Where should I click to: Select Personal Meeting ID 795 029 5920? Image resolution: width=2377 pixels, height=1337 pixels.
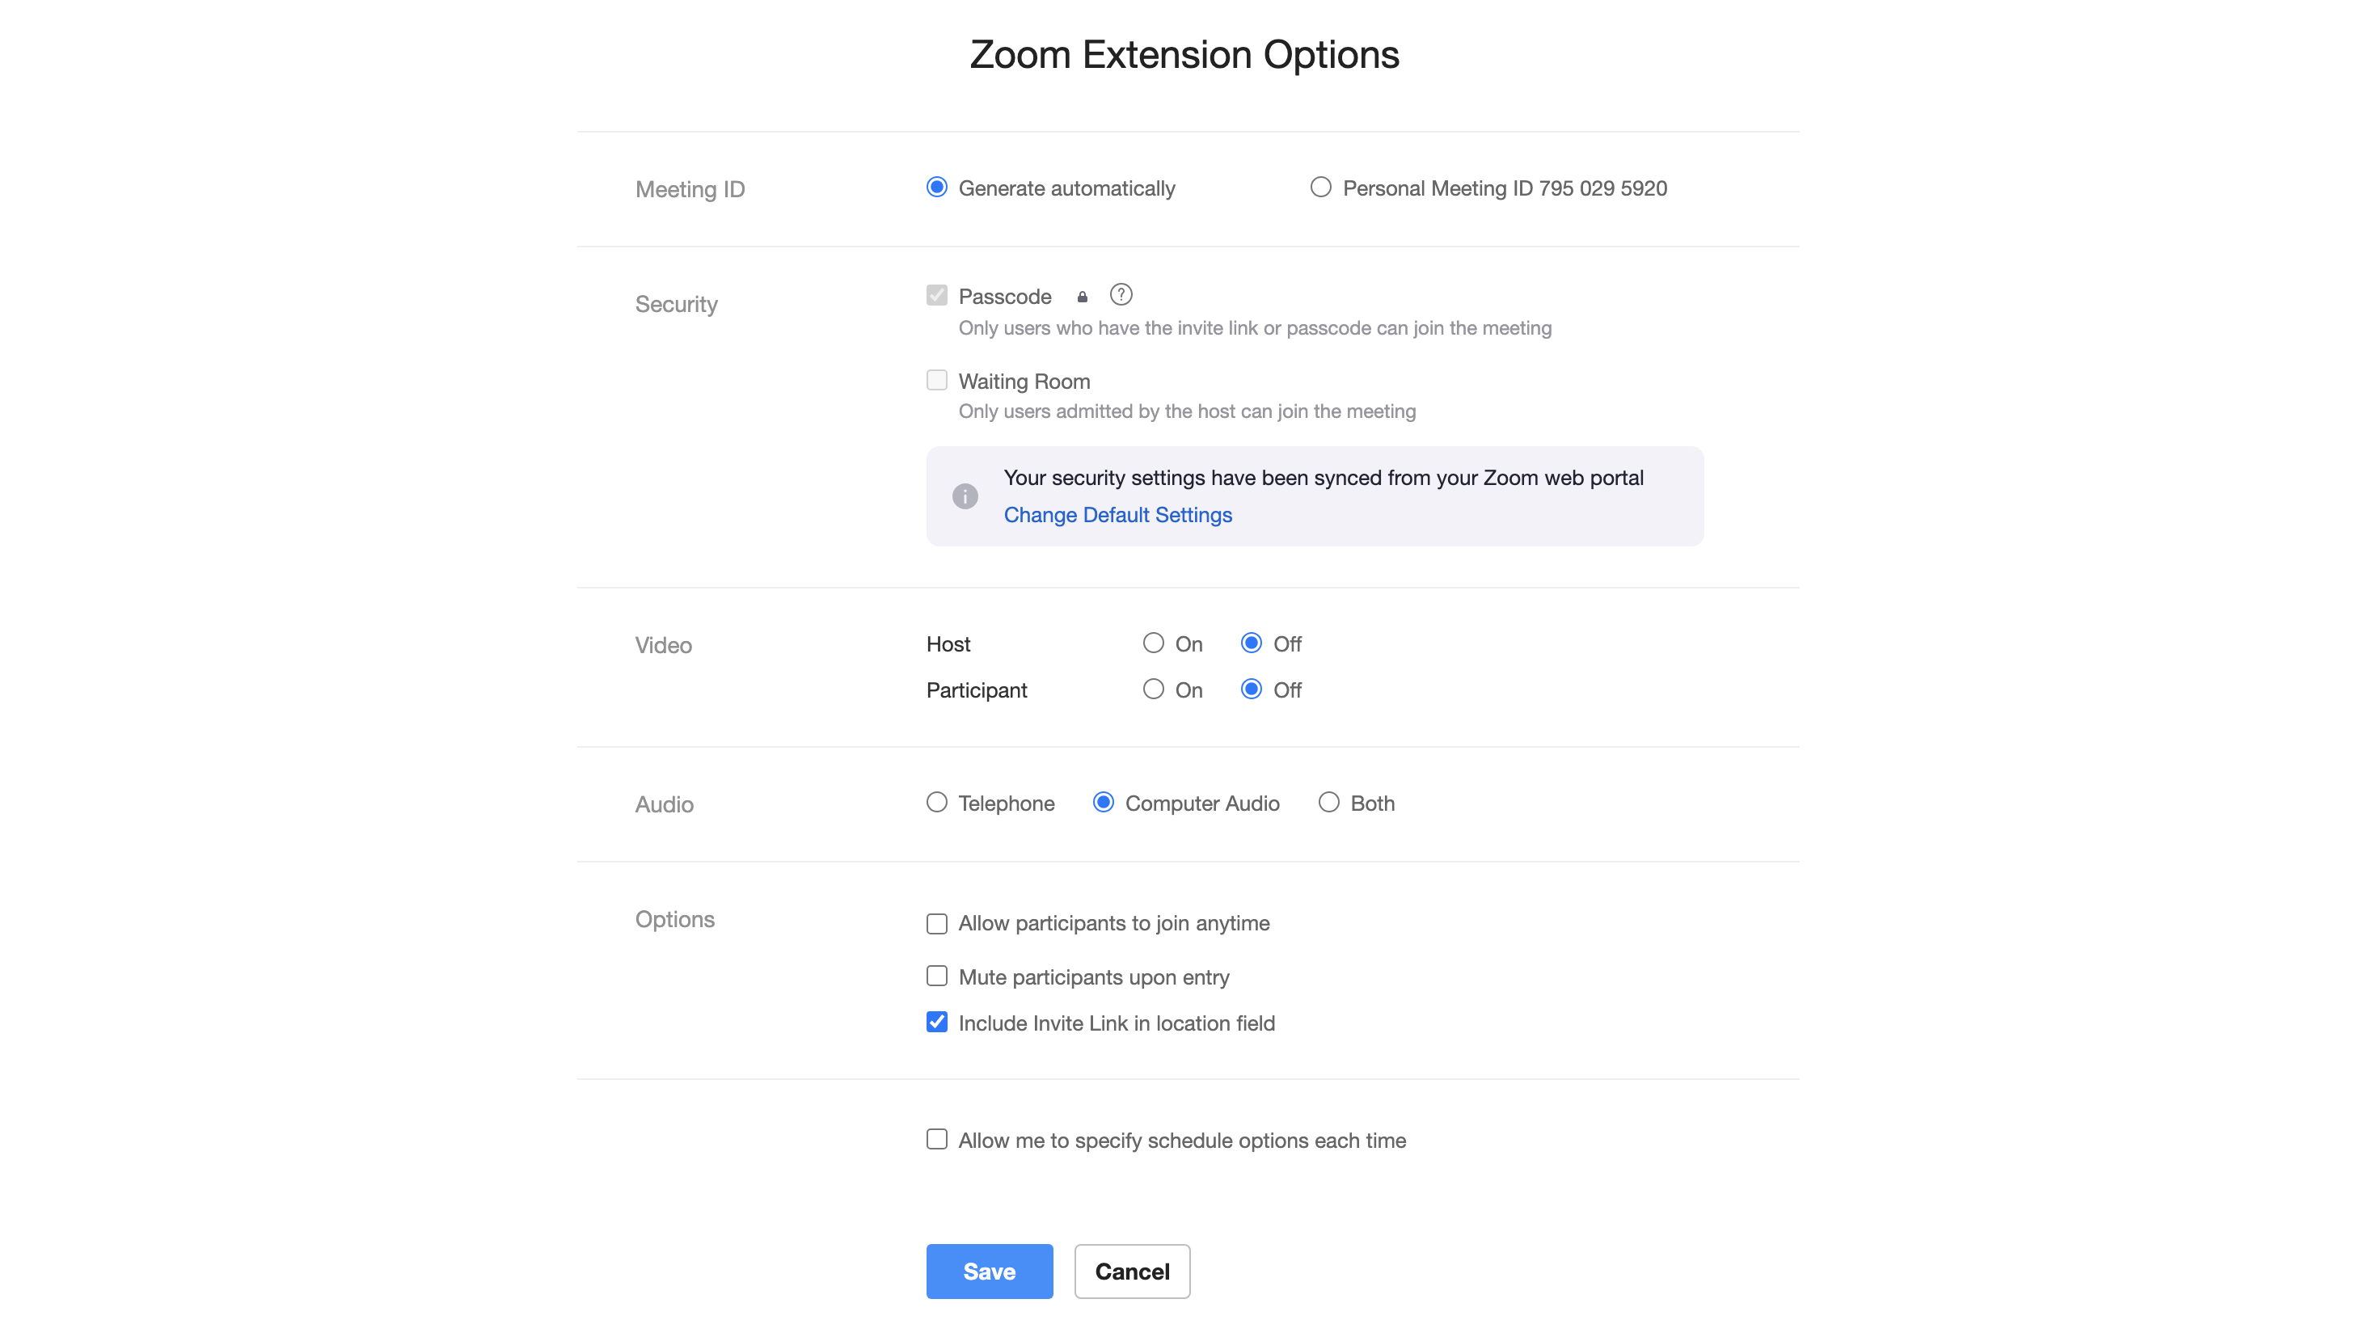1320,188
